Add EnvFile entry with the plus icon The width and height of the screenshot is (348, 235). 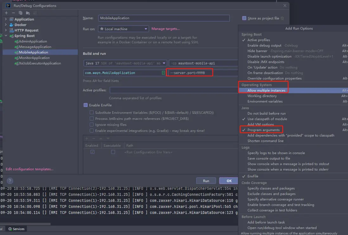pyautogui.click(x=87, y=138)
